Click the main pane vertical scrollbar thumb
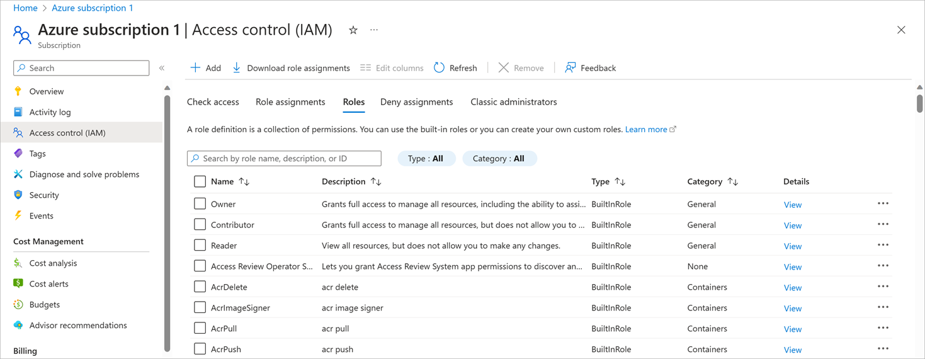The width and height of the screenshot is (925, 359). 920,103
